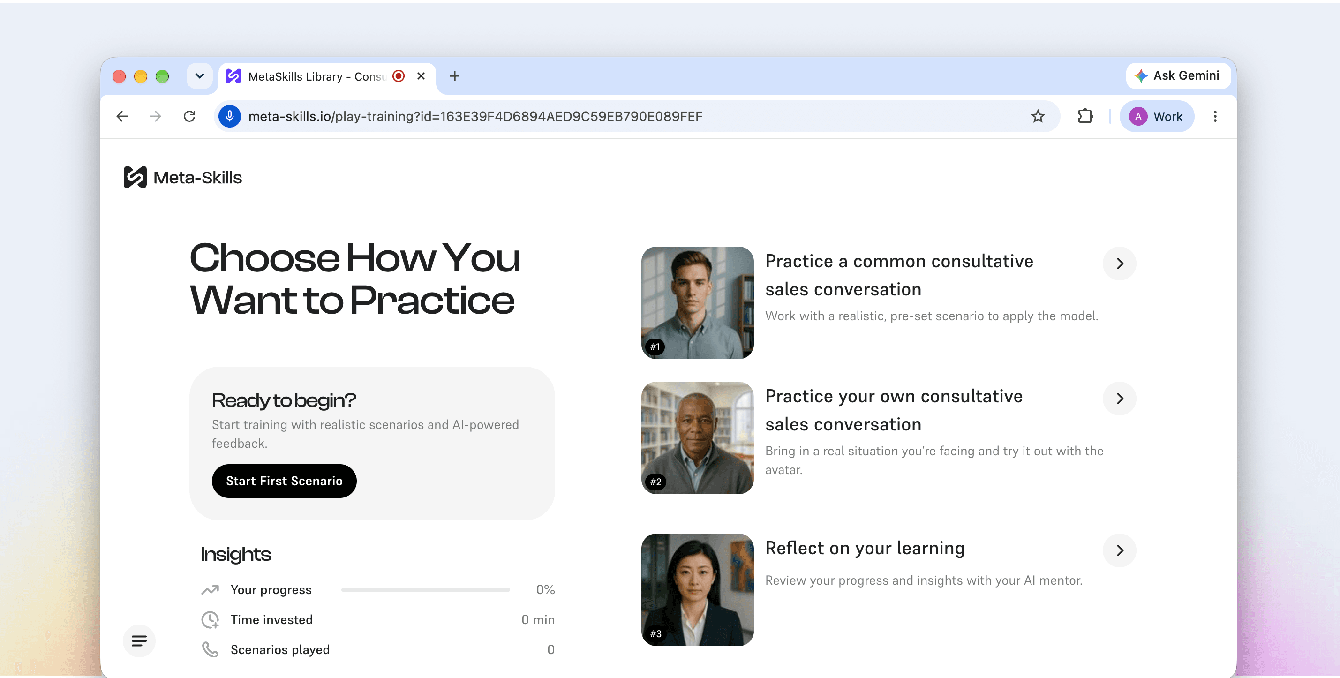The width and height of the screenshot is (1340, 678).
Task: Click the 'Insights' heading
Action: (x=236, y=555)
